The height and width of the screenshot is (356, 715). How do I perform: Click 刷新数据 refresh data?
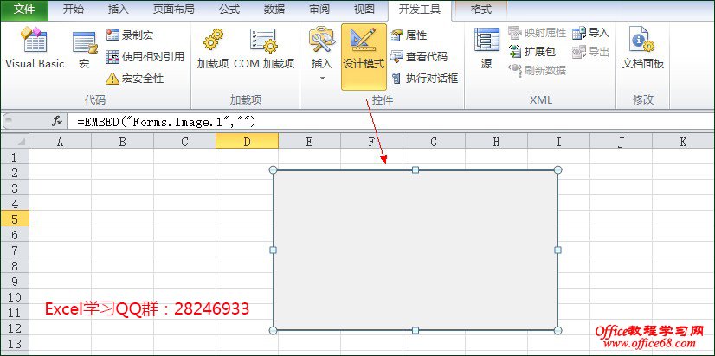click(538, 70)
